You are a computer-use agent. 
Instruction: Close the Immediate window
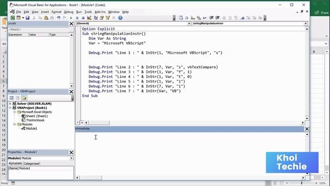coord(307,129)
